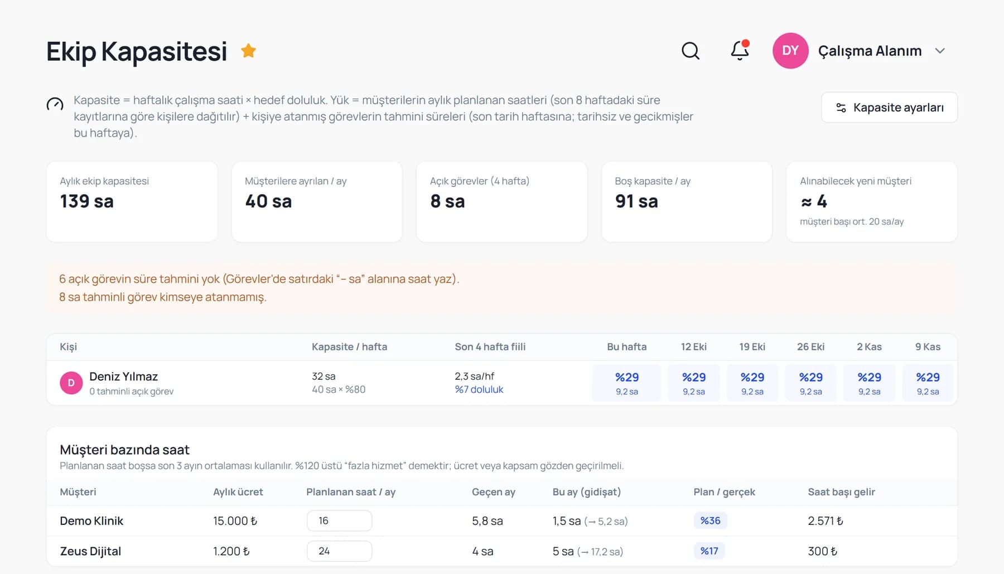
Task: Click the DY profile avatar
Action: click(790, 51)
